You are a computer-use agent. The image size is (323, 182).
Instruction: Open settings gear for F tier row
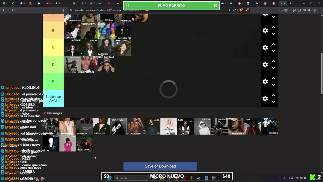click(x=265, y=81)
